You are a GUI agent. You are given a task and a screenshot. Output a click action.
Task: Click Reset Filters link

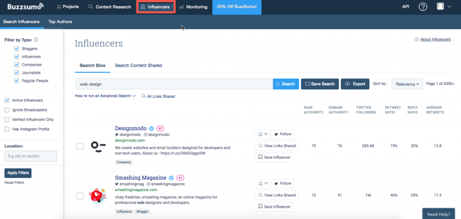(x=14, y=183)
